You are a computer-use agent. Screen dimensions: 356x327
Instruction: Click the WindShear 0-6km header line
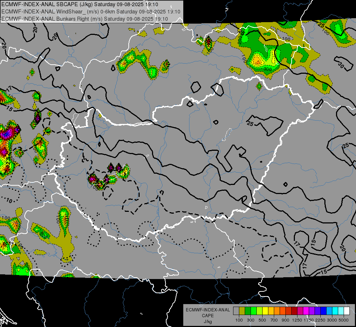pyautogui.click(x=91, y=12)
